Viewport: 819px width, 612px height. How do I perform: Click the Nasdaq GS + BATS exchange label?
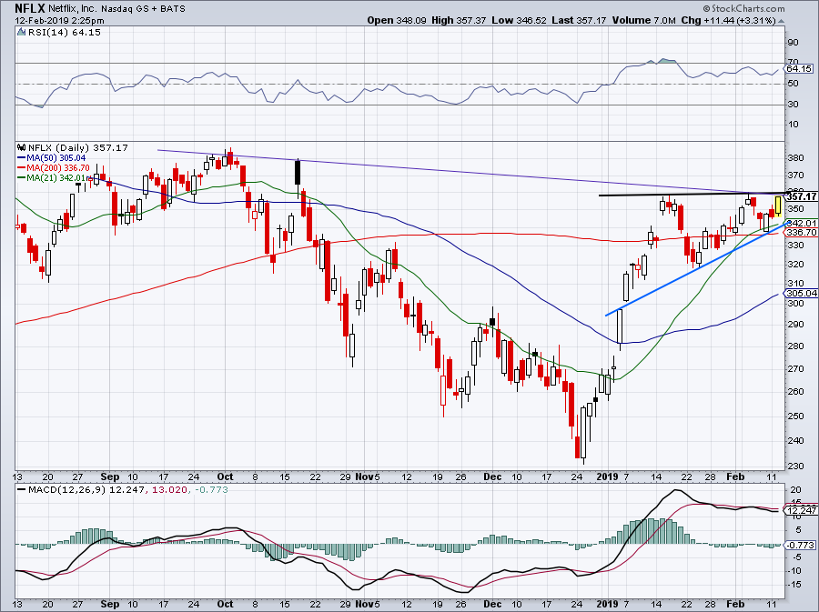coord(143,9)
